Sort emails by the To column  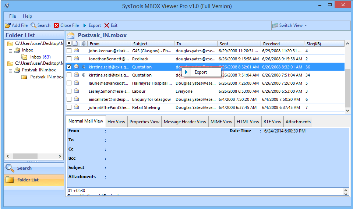[196, 44]
